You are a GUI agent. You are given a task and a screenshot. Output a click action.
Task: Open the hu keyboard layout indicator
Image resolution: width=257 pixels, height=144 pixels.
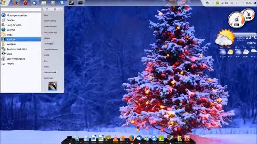click(226, 3)
